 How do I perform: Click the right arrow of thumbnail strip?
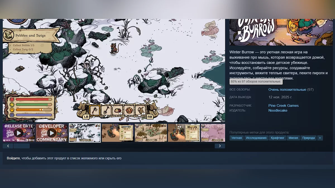(x=220, y=146)
